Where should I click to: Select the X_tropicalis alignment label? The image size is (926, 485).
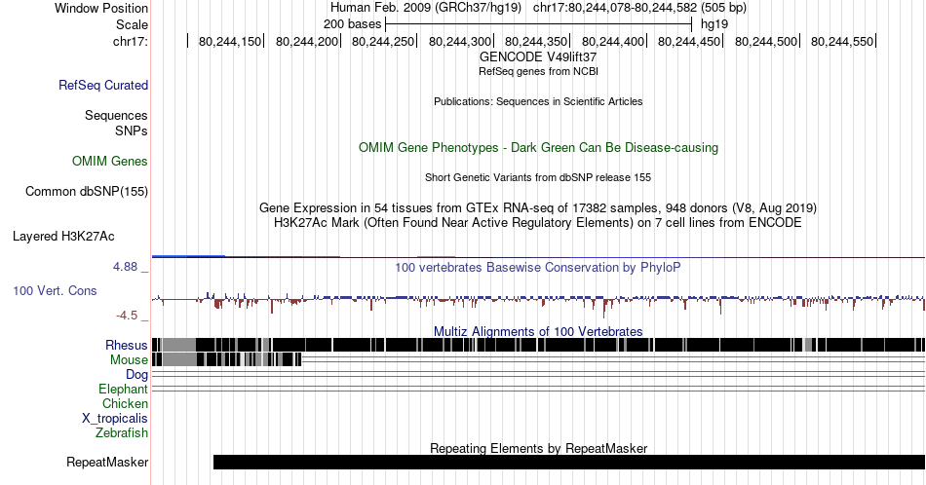(115, 419)
